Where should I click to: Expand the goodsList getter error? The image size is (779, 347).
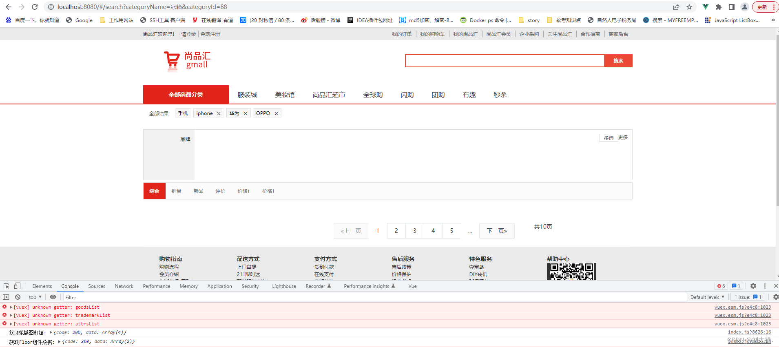point(11,307)
